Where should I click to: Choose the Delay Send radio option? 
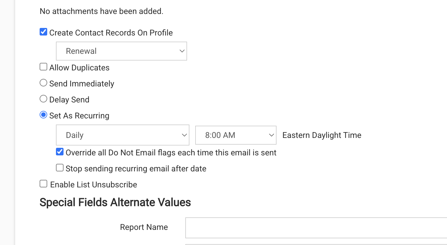[43, 99]
